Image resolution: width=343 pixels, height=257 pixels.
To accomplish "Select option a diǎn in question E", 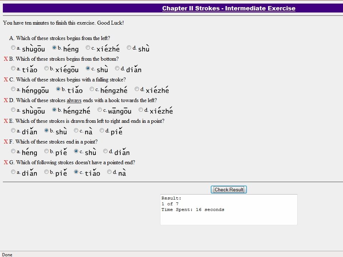I will click(13, 130).
